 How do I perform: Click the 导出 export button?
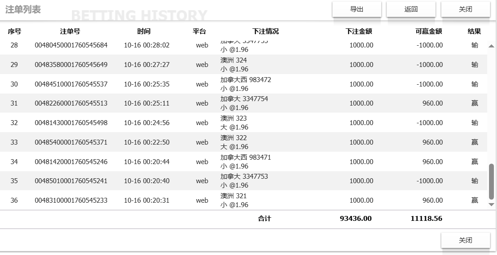pos(357,9)
